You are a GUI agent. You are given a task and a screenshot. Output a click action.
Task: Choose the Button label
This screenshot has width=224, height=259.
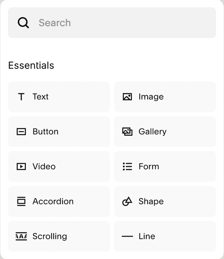pyautogui.click(x=45, y=132)
